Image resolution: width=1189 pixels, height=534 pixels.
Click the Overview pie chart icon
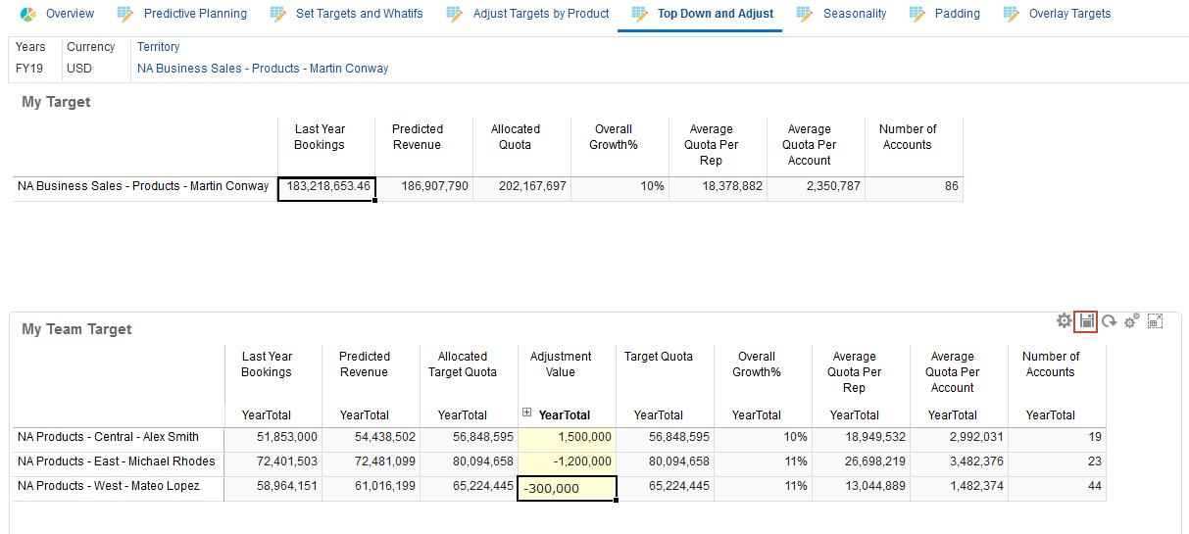click(28, 14)
